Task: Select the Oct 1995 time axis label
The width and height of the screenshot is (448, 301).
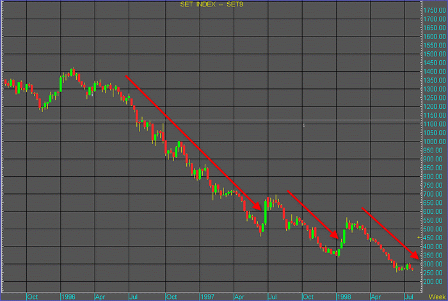Action: click(x=32, y=297)
